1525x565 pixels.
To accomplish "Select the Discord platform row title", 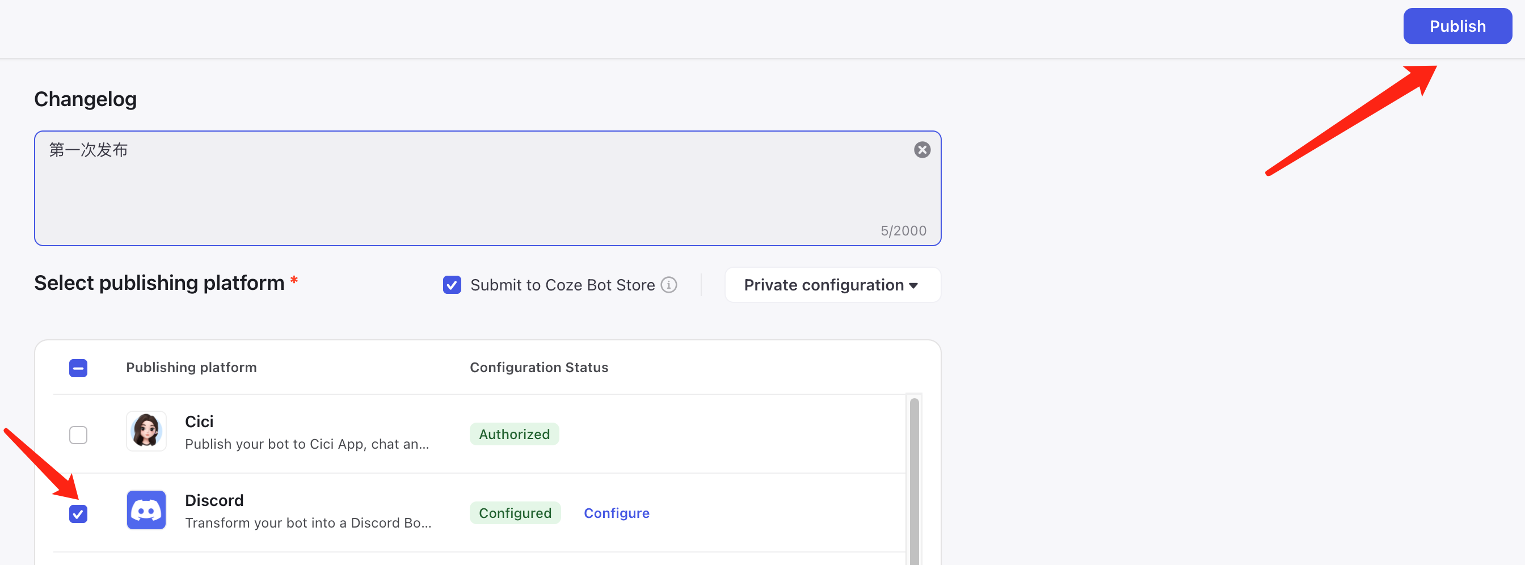I will pyautogui.click(x=214, y=500).
